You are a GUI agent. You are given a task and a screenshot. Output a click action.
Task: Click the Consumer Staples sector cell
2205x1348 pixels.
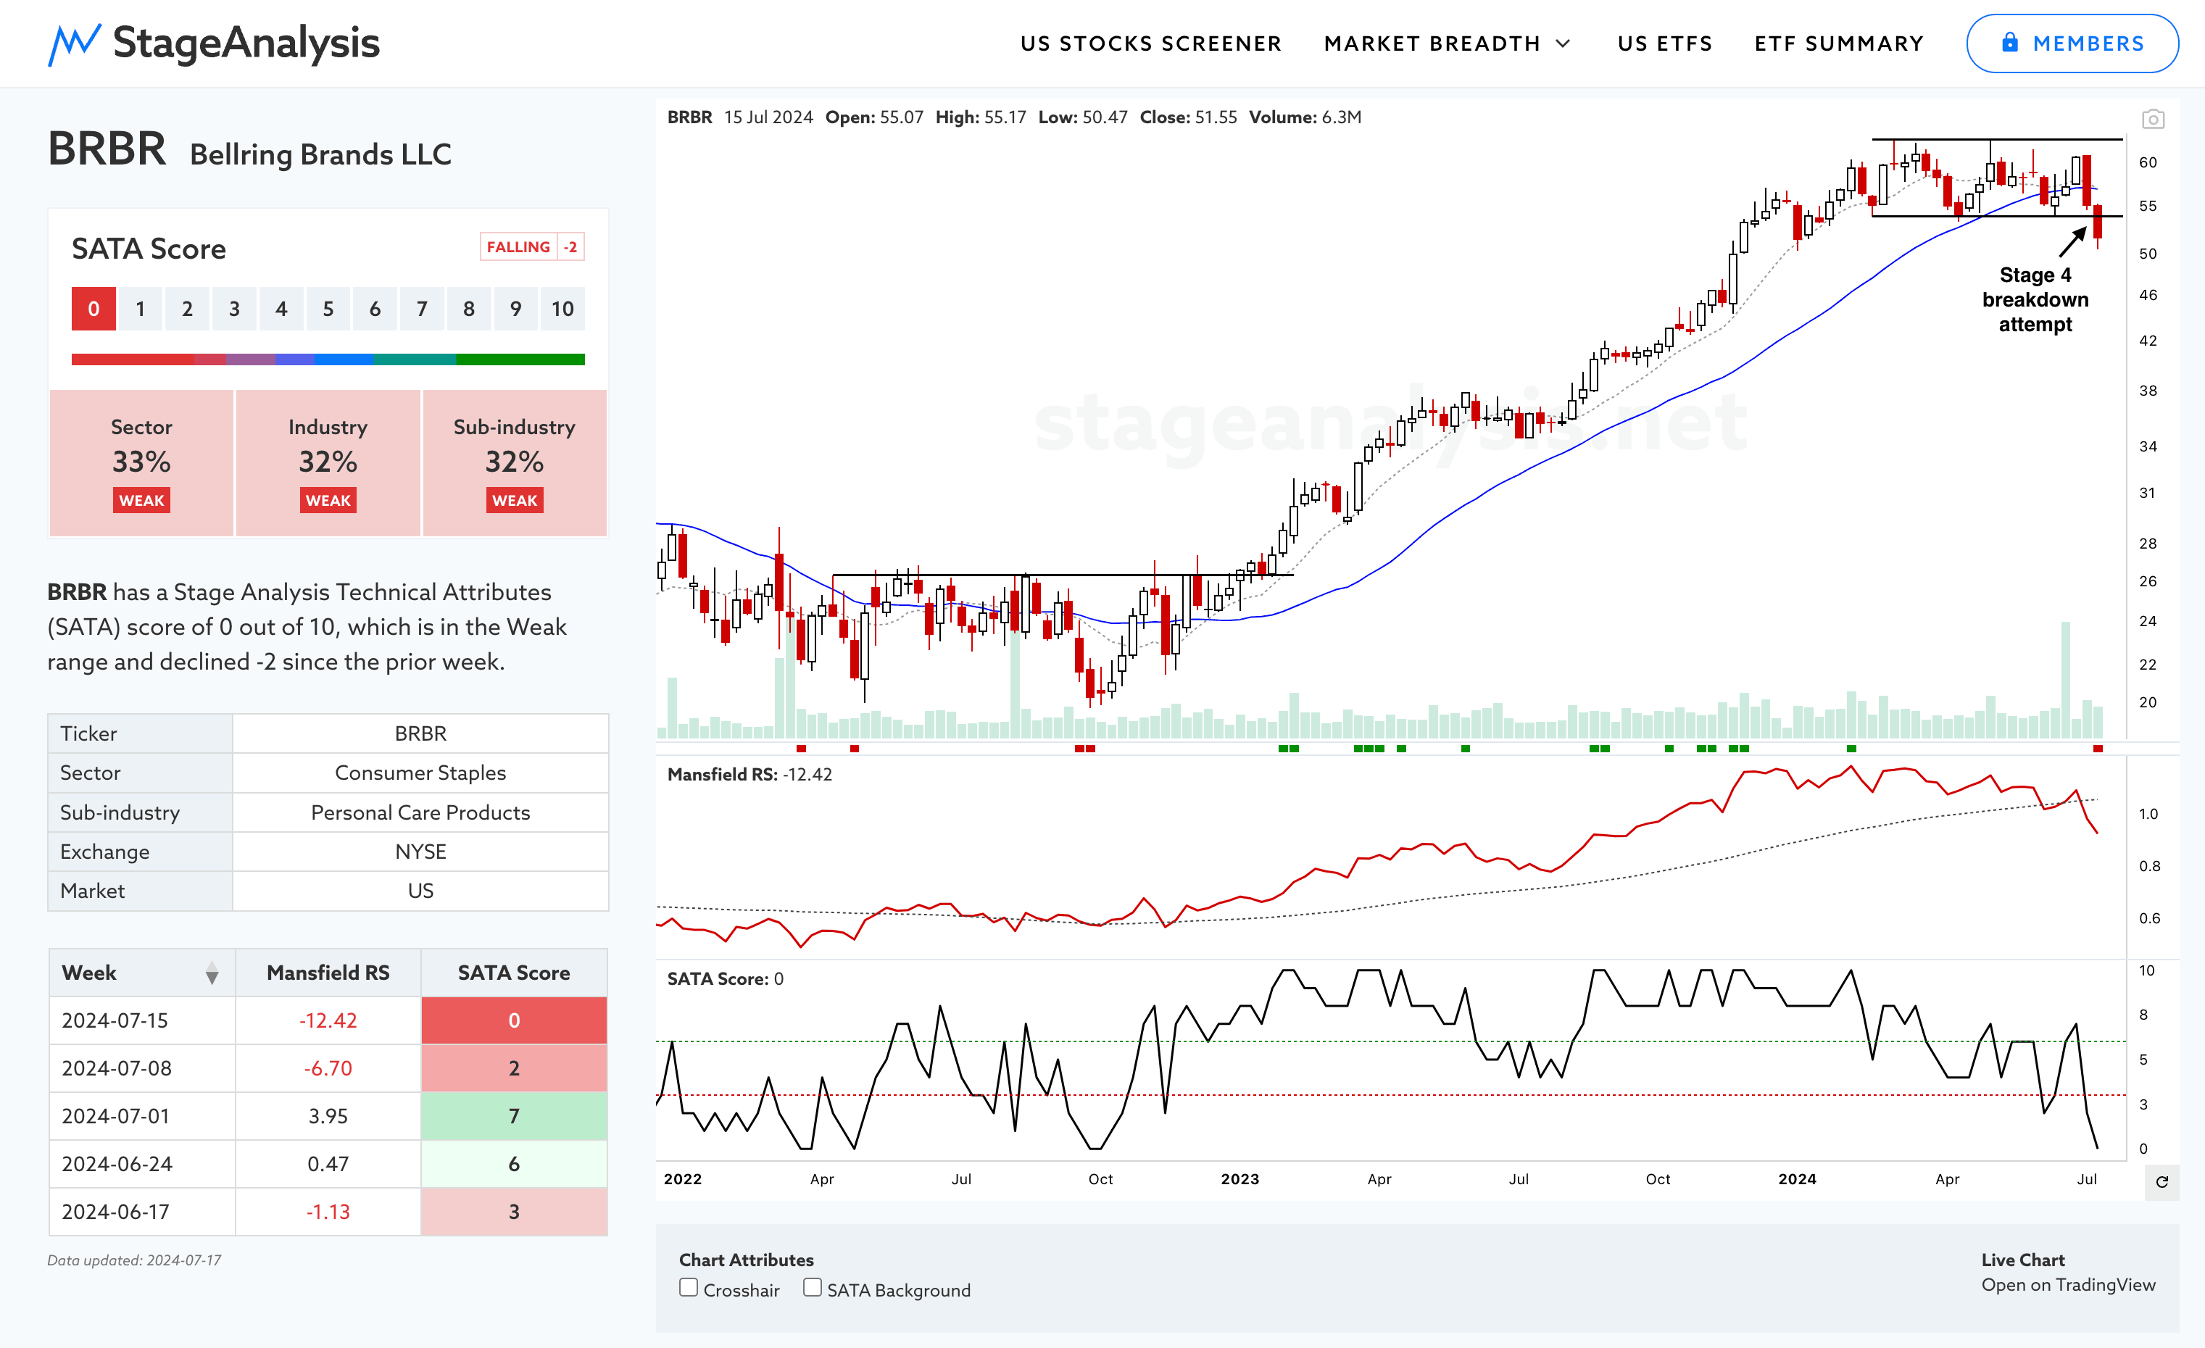point(420,773)
